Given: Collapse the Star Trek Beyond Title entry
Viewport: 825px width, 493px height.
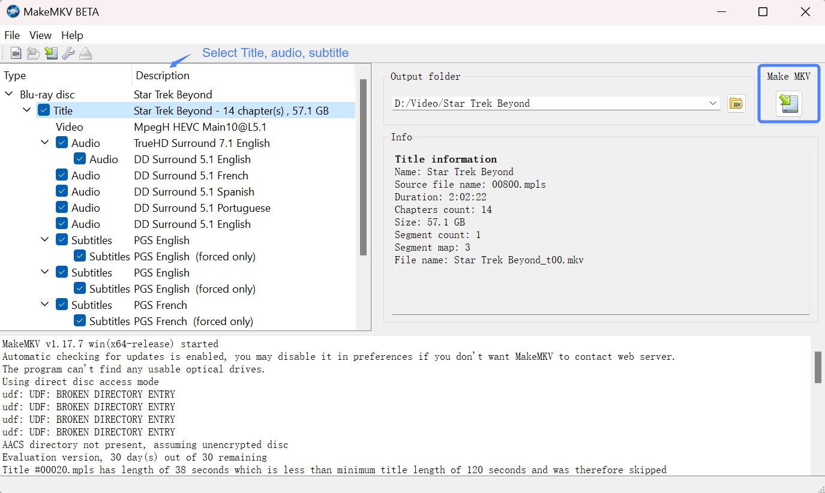Looking at the screenshot, I should (26, 110).
